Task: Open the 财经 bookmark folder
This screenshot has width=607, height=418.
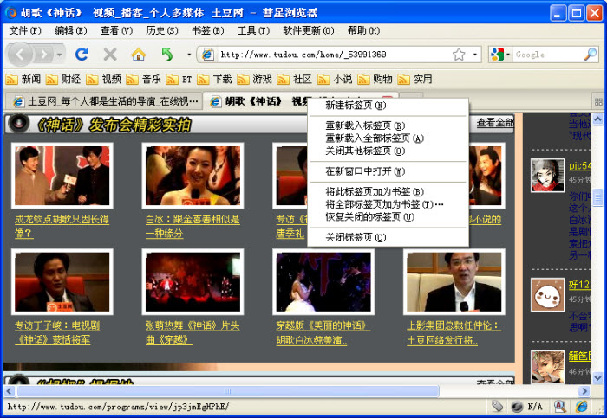Action: click(63, 80)
